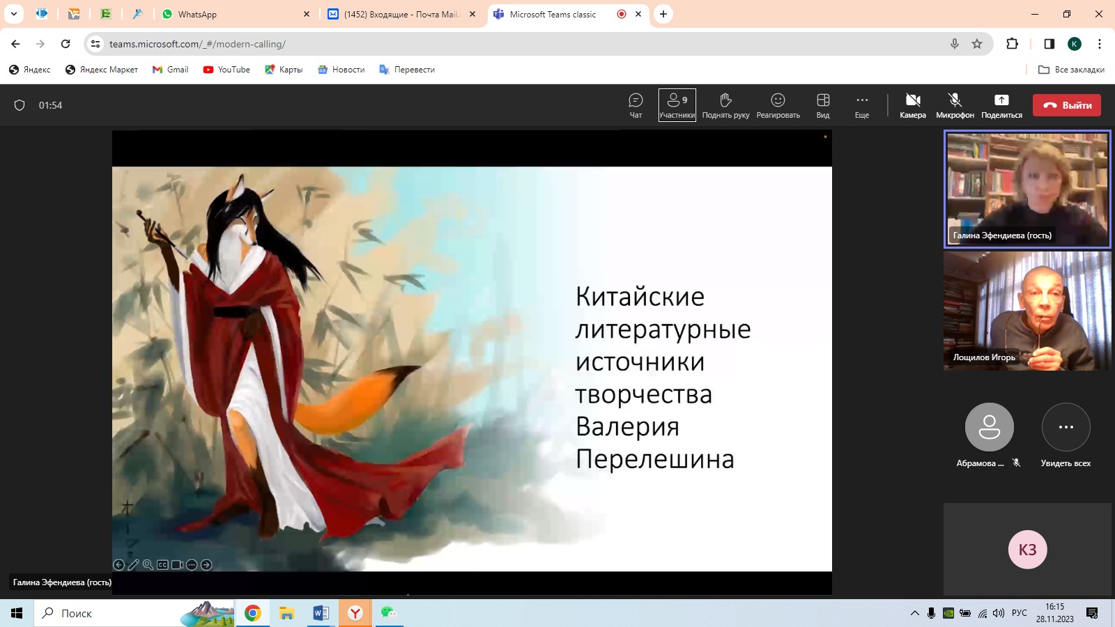Select the slide pen annotation tool
This screenshot has width=1115, height=627.
point(134,565)
